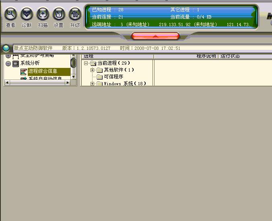Collapse the 系统分析 tree node
This screenshot has height=221, width=272.
[x=8, y=63]
